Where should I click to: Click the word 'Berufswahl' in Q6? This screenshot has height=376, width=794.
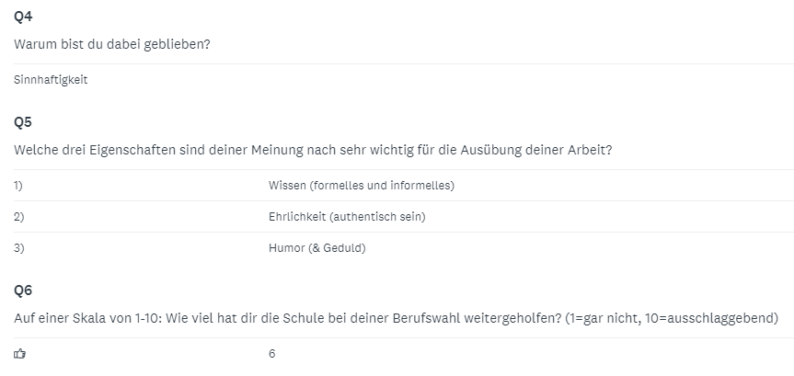pyautogui.click(x=445, y=318)
